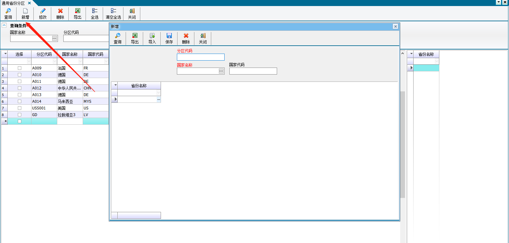509x243 pixels.
Task: Click scroll-up arrow beside right panel
Action: click(402, 53)
